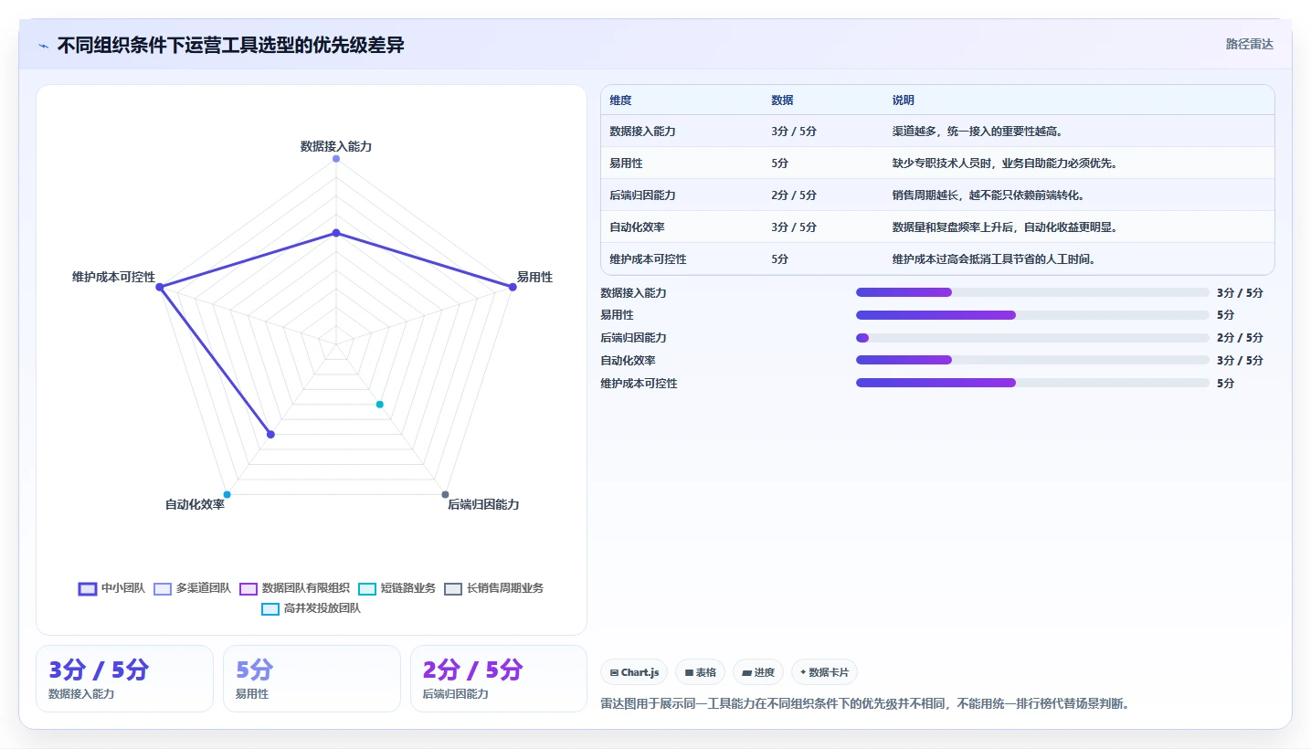Click the 渠道越多，统一接入的重要性越高 description

coord(979,132)
